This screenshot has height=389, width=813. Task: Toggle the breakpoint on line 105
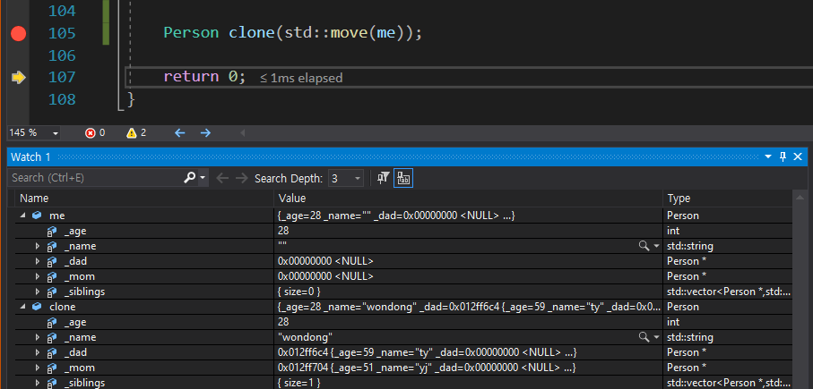18,34
